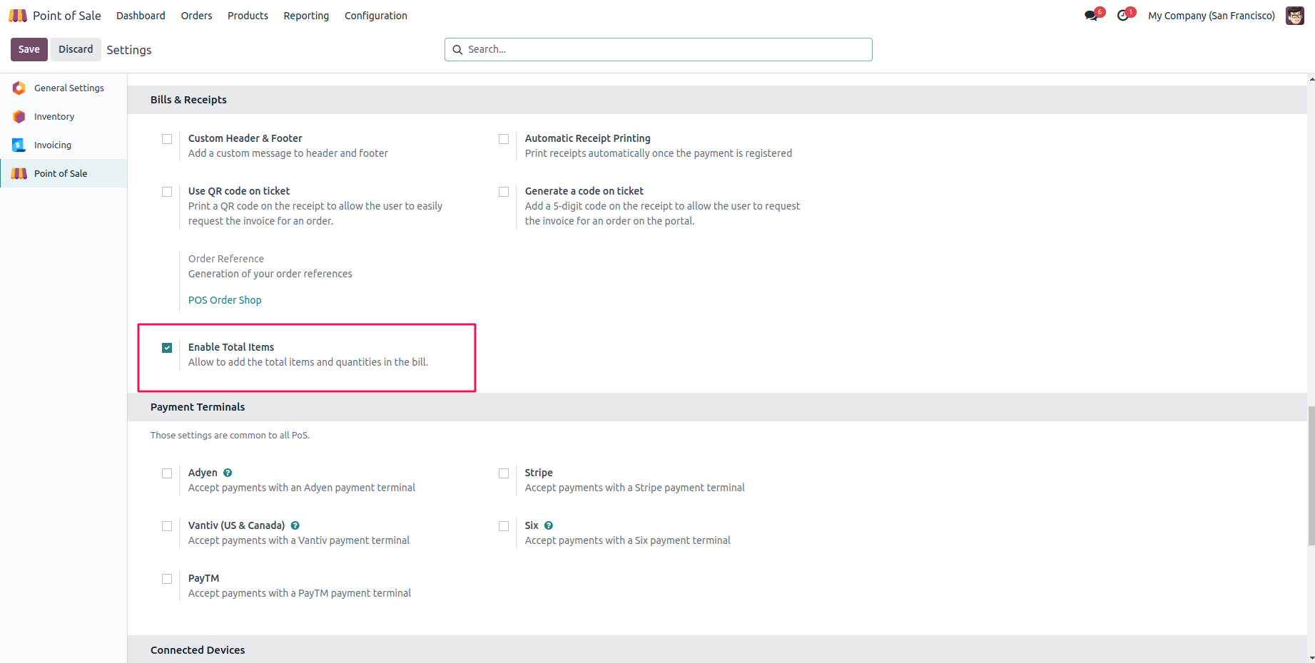Open the Configuration menu

click(375, 16)
